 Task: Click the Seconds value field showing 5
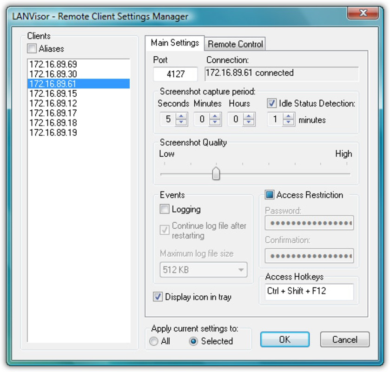tap(168, 119)
